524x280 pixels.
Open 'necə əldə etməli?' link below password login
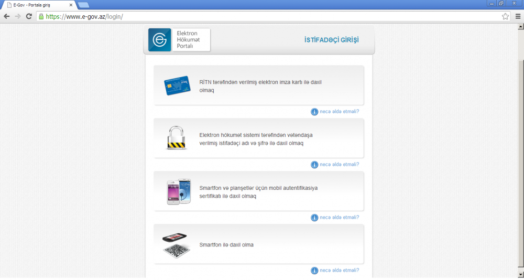339,165
